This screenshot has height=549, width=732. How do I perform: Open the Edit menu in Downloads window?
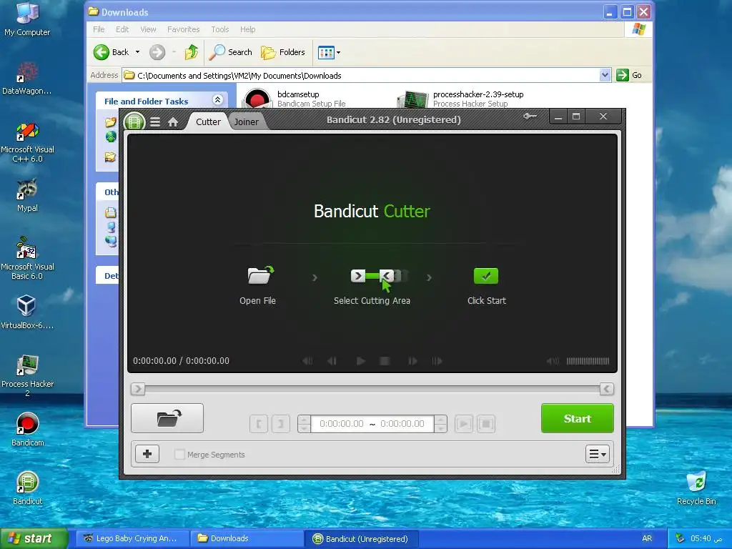pyautogui.click(x=122, y=29)
